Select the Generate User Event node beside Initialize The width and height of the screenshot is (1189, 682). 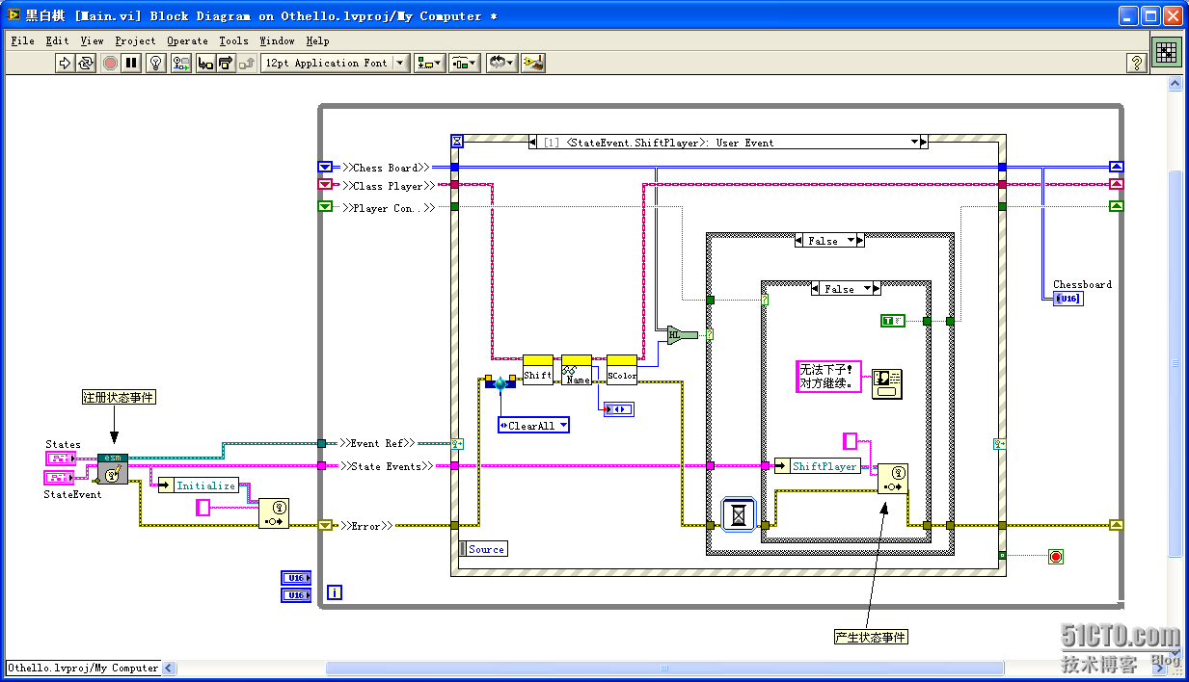274,513
